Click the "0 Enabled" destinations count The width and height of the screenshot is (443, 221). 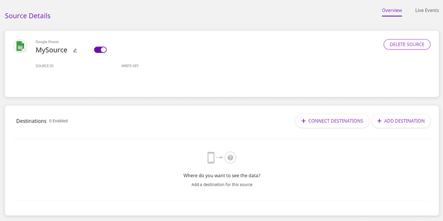tap(59, 121)
